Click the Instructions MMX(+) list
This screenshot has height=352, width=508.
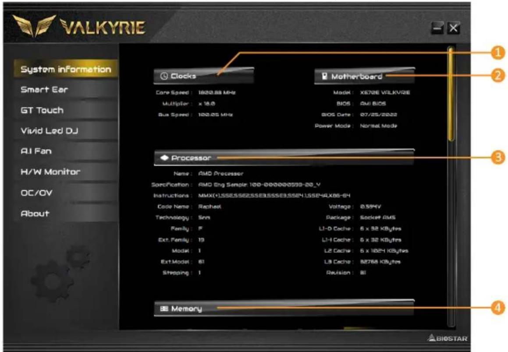point(274,196)
